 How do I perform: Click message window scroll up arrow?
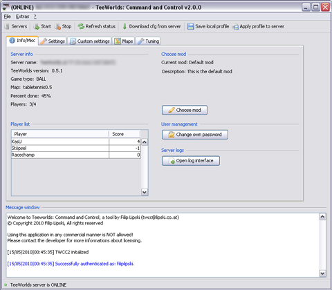click(x=322, y=217)
